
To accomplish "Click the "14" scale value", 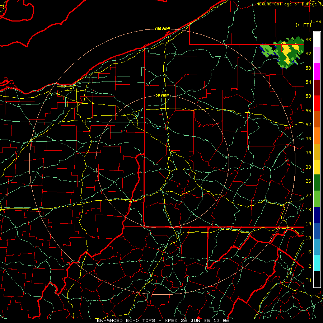I will pos(308,224).
